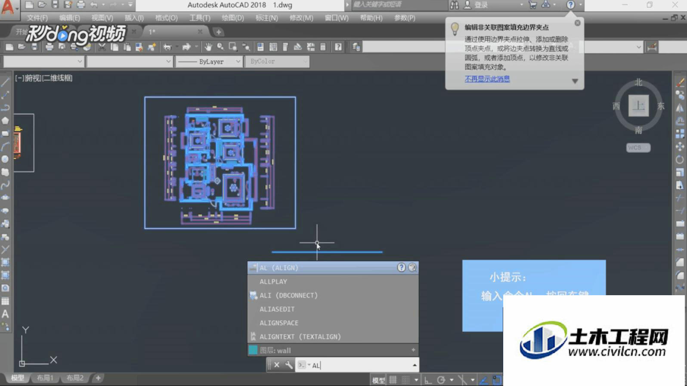
Task: Toggle grid display in status bar
Action: coord(393,380)
